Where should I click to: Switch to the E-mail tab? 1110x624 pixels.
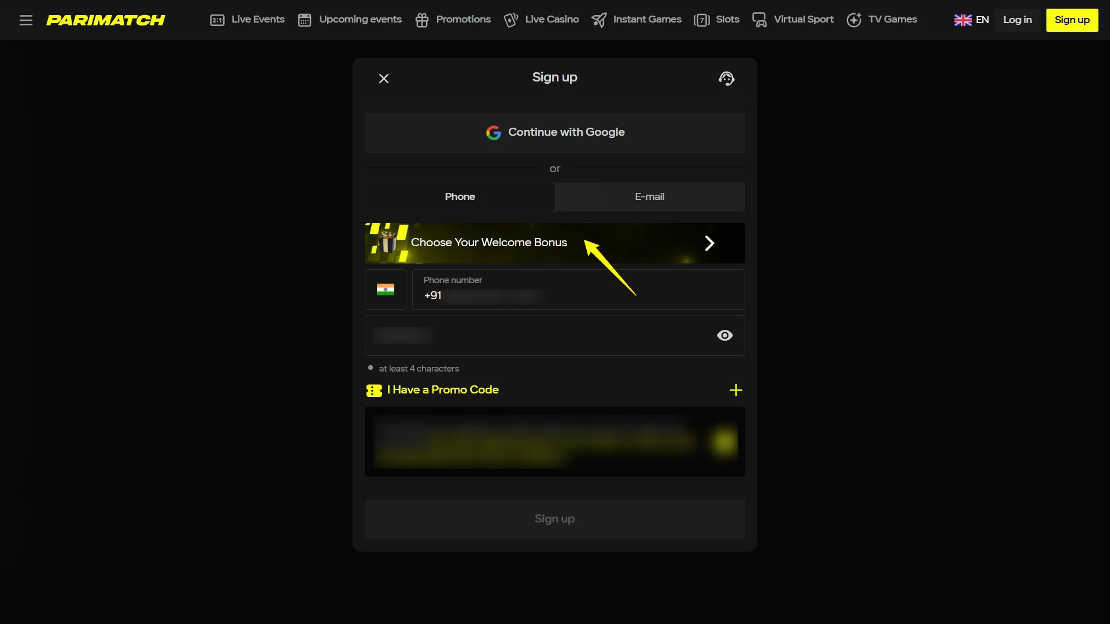pyautogui.click(x=649, y=196)
